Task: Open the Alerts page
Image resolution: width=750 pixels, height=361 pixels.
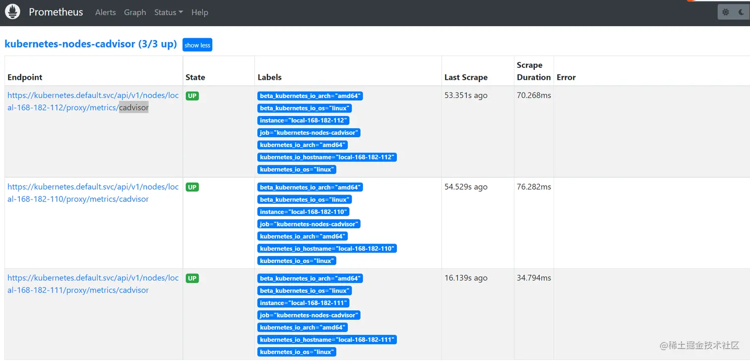Action: click(x=106, y=12)
